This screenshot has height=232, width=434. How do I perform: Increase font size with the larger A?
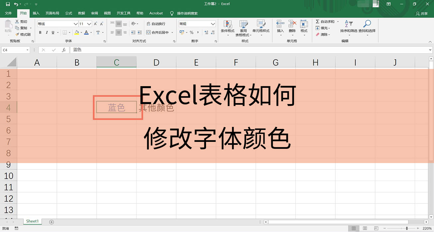click(96, 24)
